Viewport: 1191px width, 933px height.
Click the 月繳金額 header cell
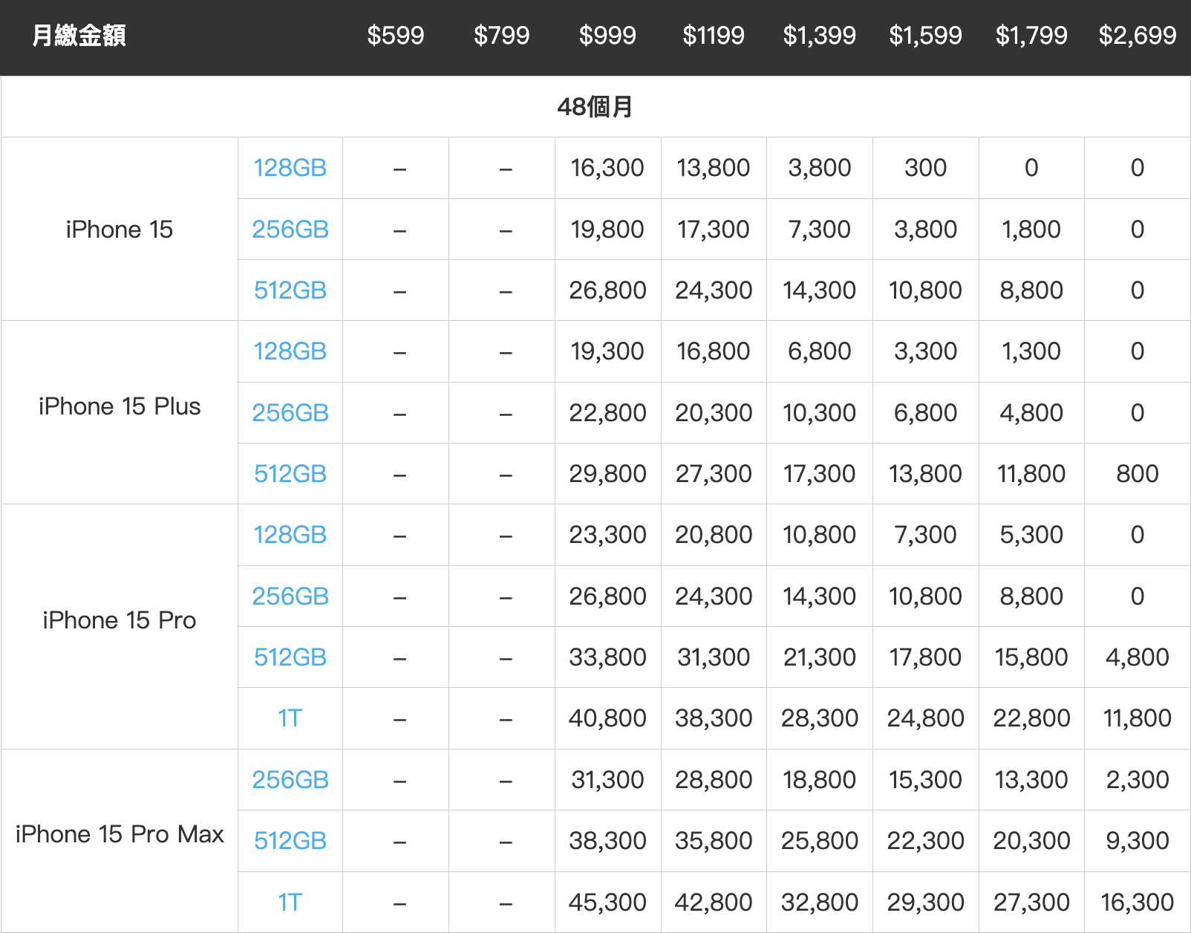point(79,36)
